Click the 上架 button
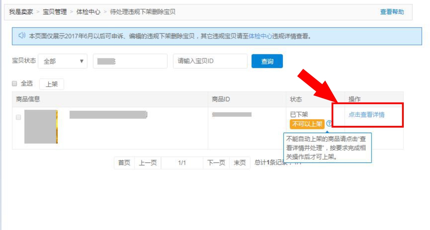This screenshot has height=230, width=430. pos(52,84)
